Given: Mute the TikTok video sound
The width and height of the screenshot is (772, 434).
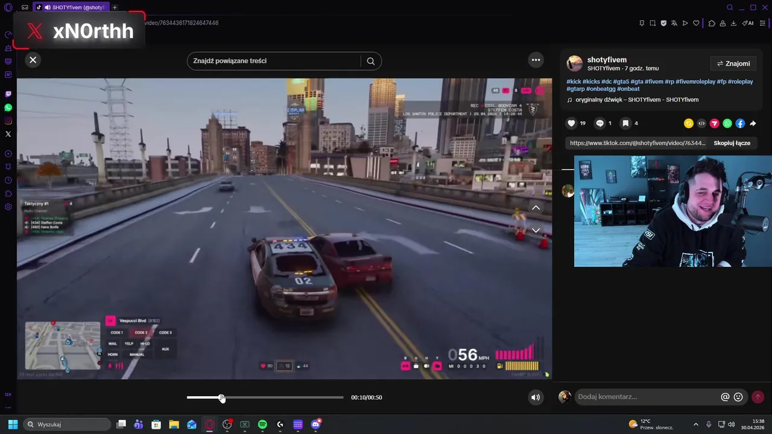Looking at the screenshot, I should (535, 397).
